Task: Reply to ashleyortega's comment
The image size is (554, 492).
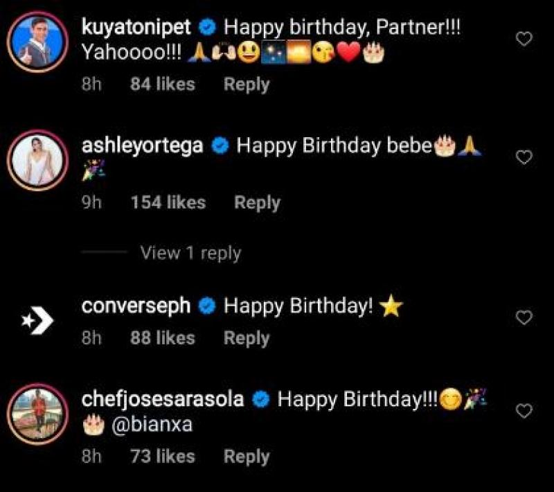Action: tap(257, 203)
